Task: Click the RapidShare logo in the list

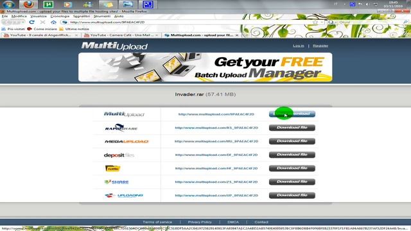Action: pyautogui.click(x=121, y=128)
